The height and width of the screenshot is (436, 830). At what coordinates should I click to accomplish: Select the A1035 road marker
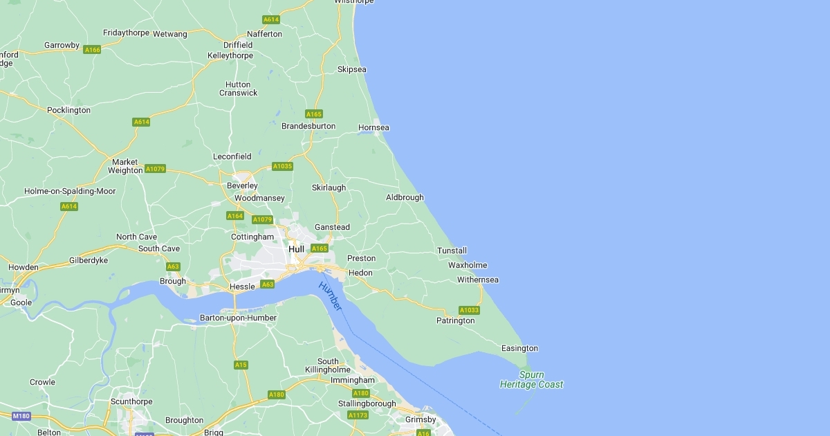pos(282,166)
